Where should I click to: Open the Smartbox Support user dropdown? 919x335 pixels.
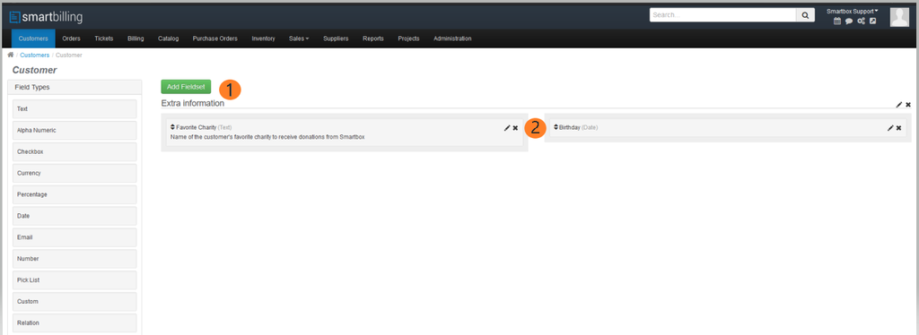tap(853, 11)
